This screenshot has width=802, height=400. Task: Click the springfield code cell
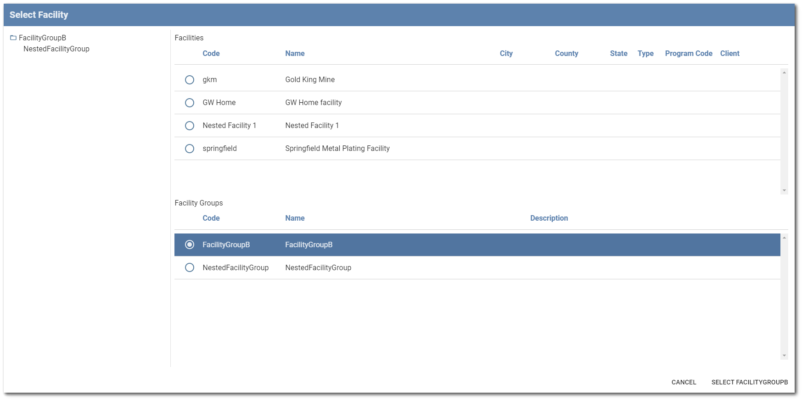click(219, 149)
